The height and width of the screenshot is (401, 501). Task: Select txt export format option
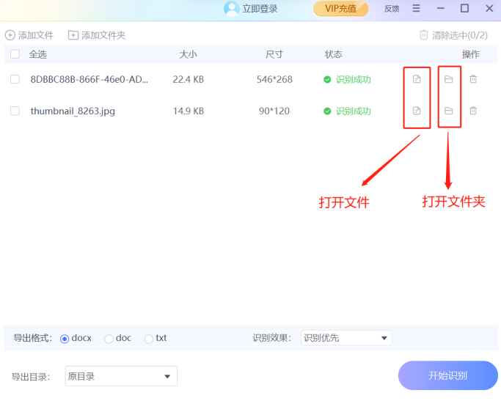pyautogui.click(x=149, y=339)
